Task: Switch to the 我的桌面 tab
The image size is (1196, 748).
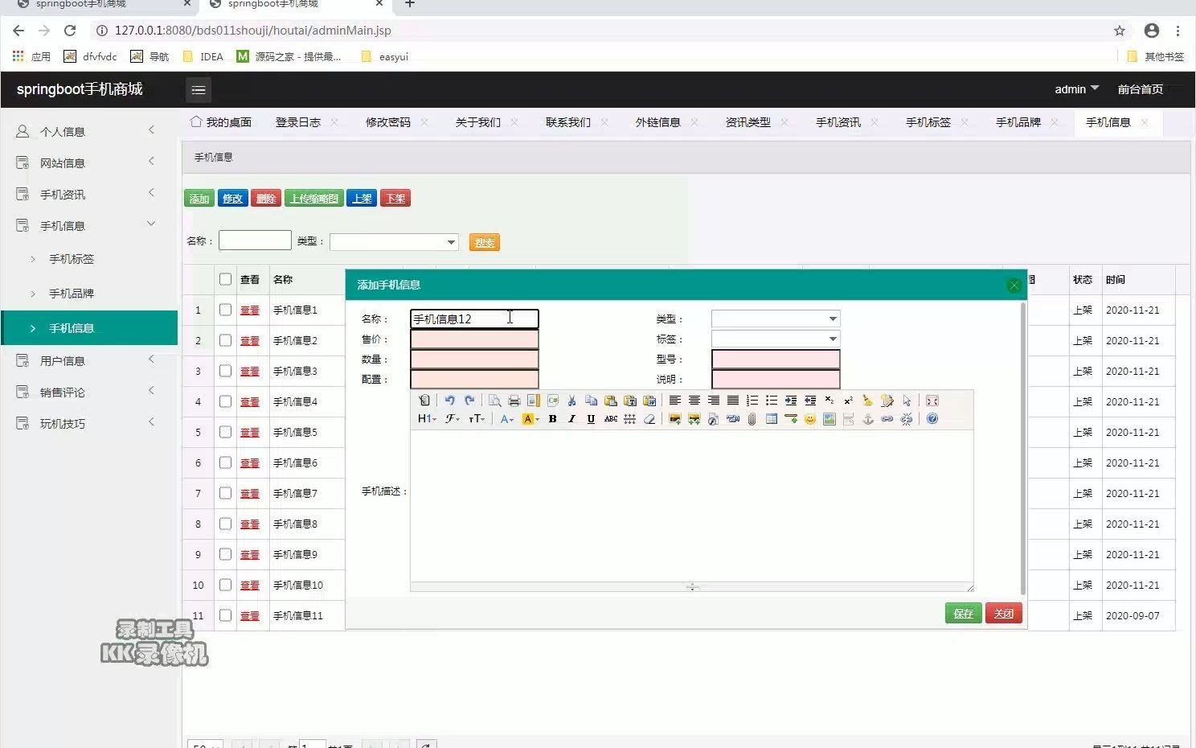Action: (x=221, y=122)
